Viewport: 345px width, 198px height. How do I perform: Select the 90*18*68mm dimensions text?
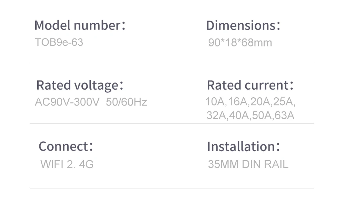pos(240,43)
